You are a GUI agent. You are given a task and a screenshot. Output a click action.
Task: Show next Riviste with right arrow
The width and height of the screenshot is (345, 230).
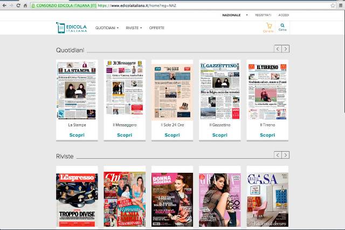coord(286,155)
